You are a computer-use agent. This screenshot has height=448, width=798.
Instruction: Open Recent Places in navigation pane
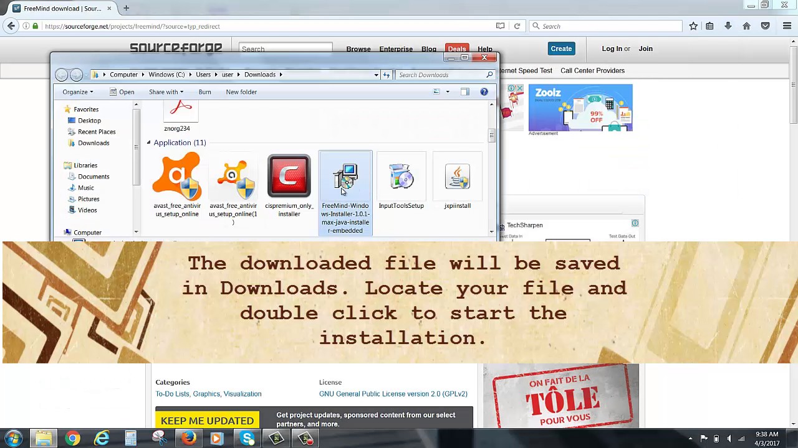tap(97, 132)
